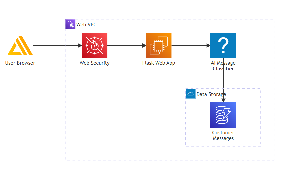Click the Web Security text label
The image size is (284, 169).
click(x=94, y=63)
